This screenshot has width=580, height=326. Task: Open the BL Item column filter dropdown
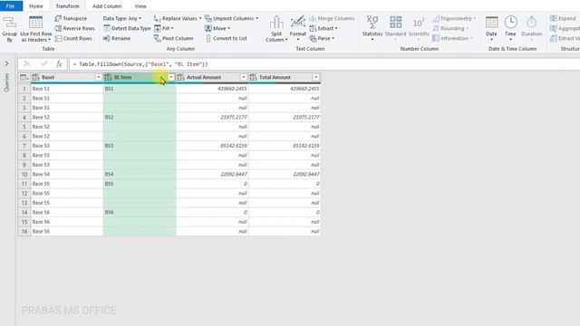[171, 77]
